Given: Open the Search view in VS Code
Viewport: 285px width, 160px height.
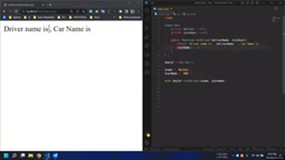Looking at the screenshot, I should 147,19.
